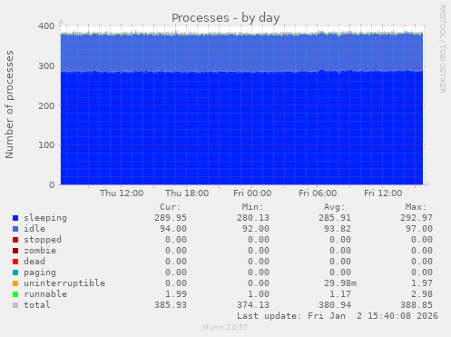This screenshot has width=451, height=337.
Task: Click total minimum value 374.13
Action: tap(253, 305)
